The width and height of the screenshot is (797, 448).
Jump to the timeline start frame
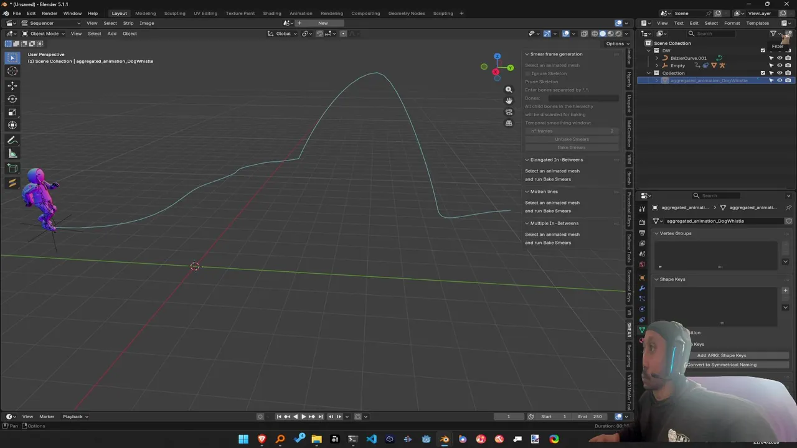click(279, 416)
